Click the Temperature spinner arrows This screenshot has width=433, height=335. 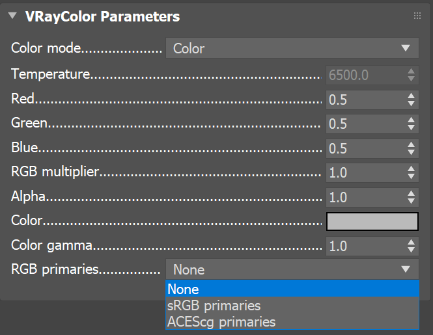point(411,75)
